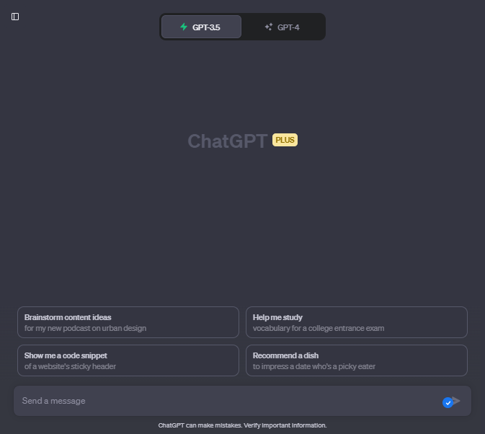Switch to the GPT-3.5 model tab
This screenshot has width=485, height=434.
[201, 27]
